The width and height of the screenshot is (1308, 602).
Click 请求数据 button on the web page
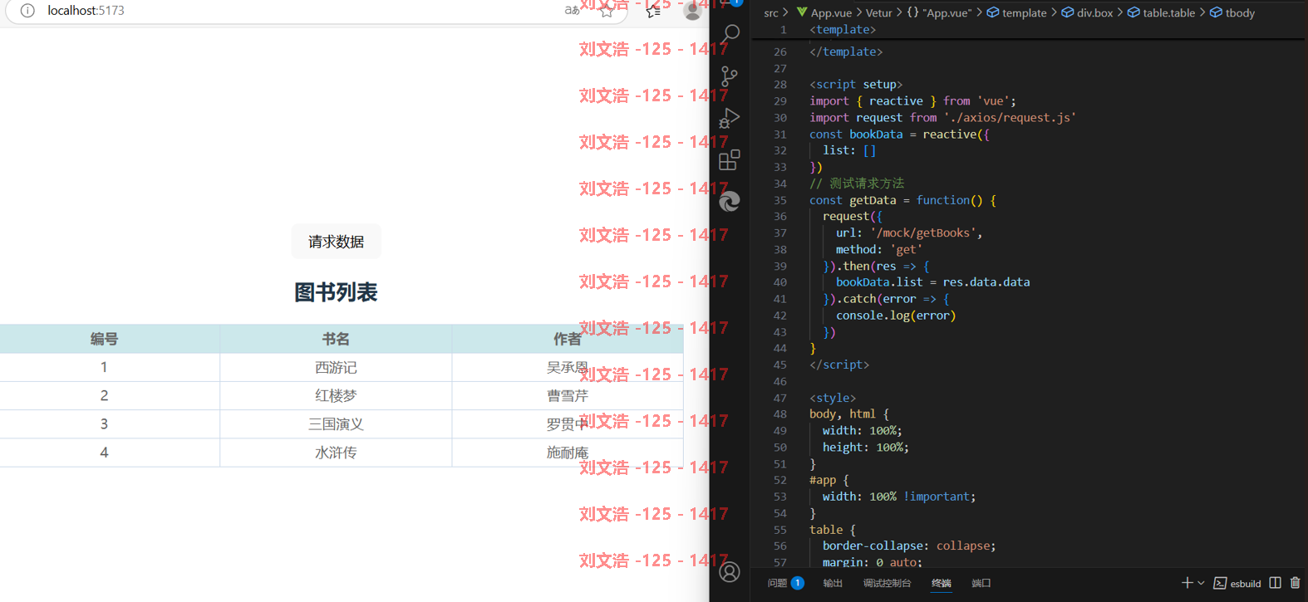coord(336,242)
